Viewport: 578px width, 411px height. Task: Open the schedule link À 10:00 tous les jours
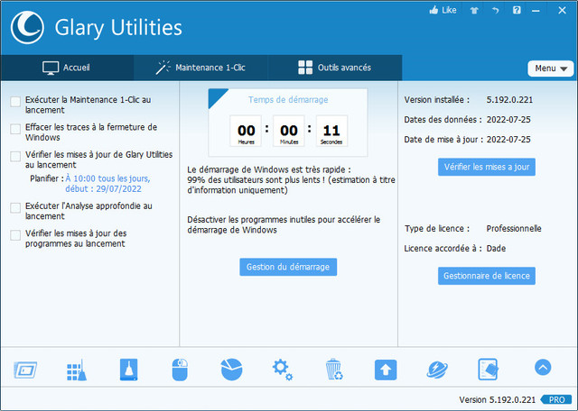tap(107, 184)
